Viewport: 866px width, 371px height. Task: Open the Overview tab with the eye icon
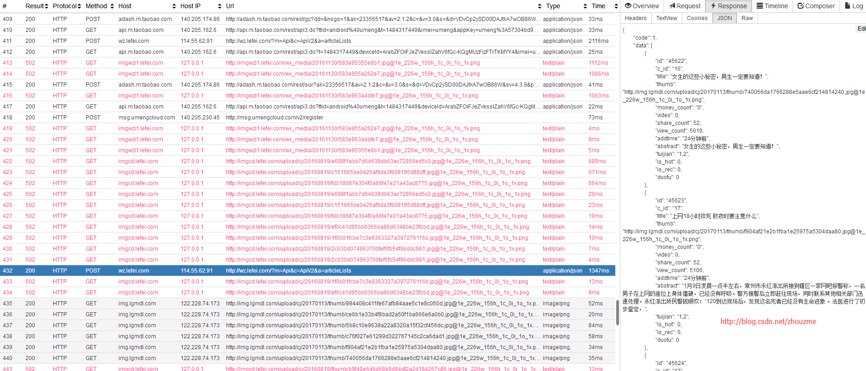[642, 6]
